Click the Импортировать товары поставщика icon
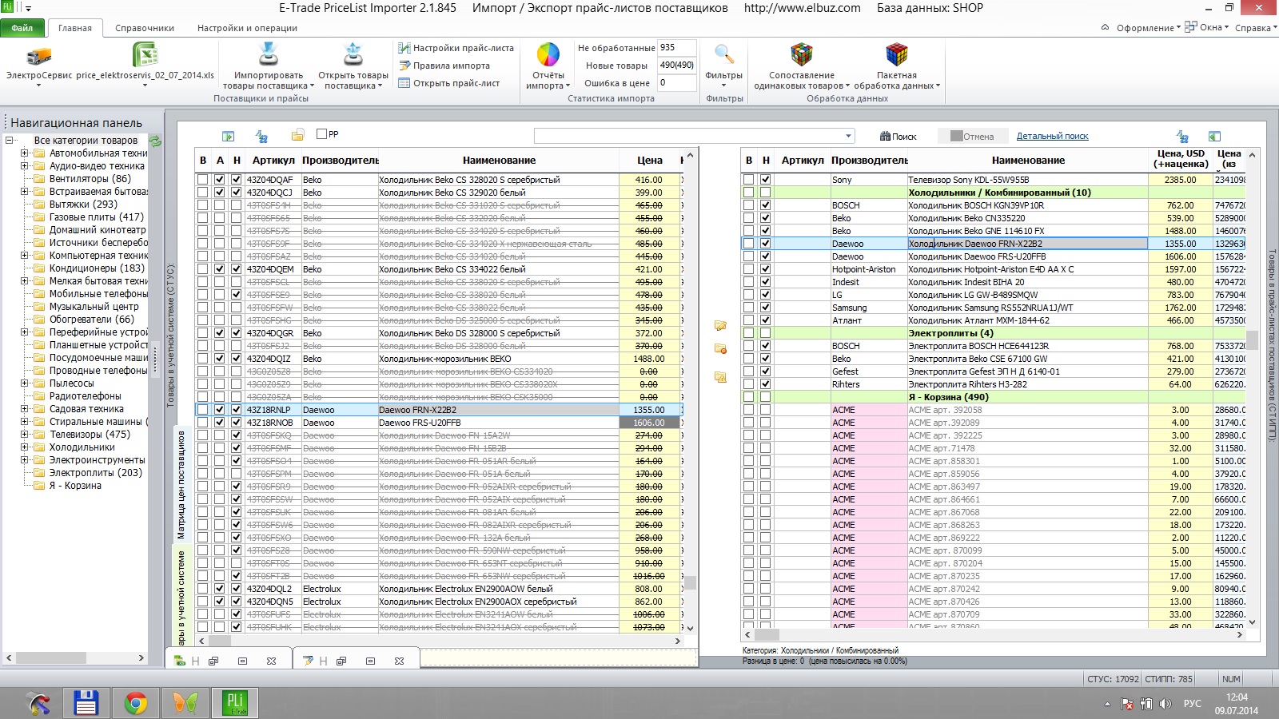This screenshot has width=1279, height=719. (269, 54)
